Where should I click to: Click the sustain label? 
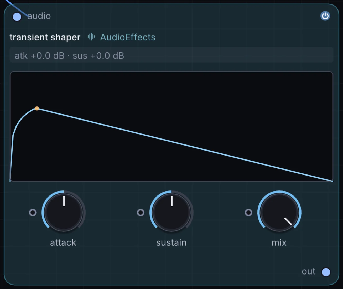pyautogui.click(x=171, y=242)
